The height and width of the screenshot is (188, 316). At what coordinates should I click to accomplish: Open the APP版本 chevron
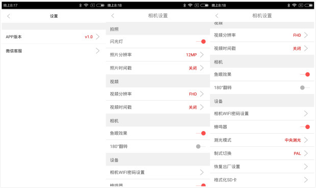(98, 37)
